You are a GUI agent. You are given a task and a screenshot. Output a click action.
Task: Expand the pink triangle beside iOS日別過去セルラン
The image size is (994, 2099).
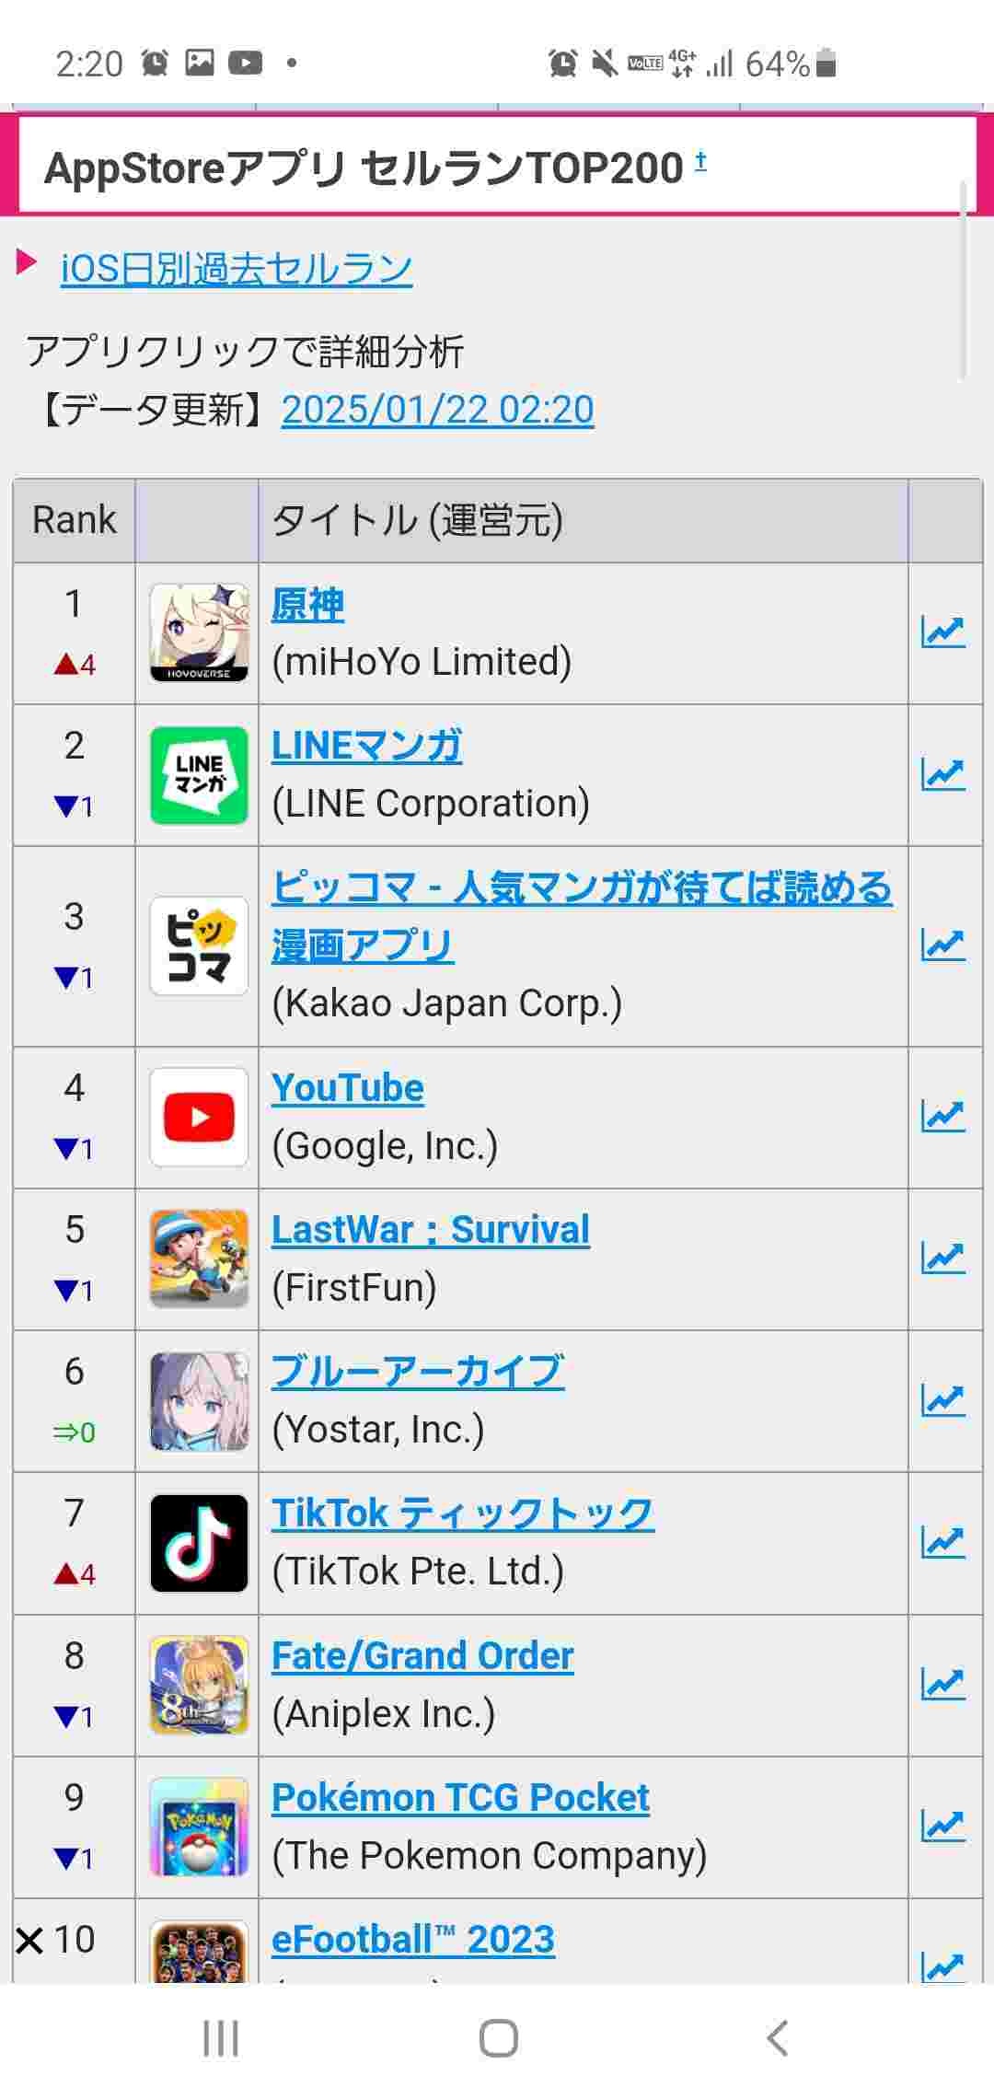tap(26, 262)
